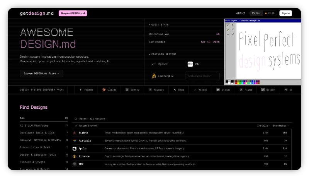The height and width of the screenshot is (178, 309).
Task: Select the Developer Tools & IDEs category
Action: 38,133
